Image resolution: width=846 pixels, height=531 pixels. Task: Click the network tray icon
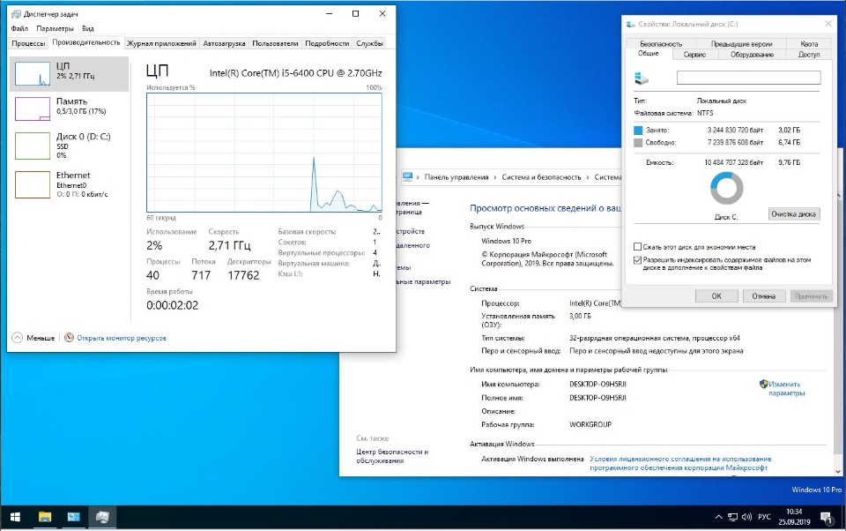coord(732,518)
